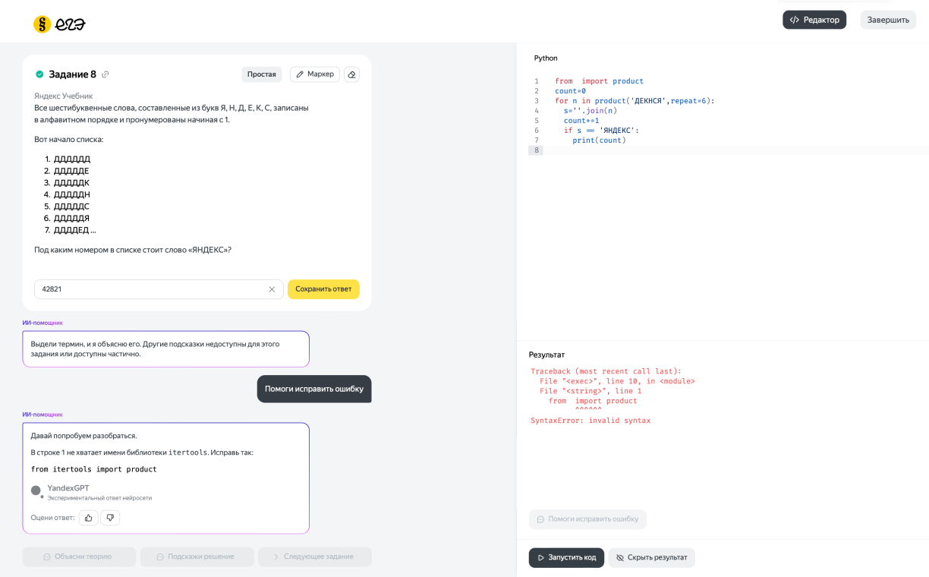Viewport: 929px width, 577px height.
Task: Click the 'Давай попробуем разобраться.' text
Action: click(x=84, y=436)
